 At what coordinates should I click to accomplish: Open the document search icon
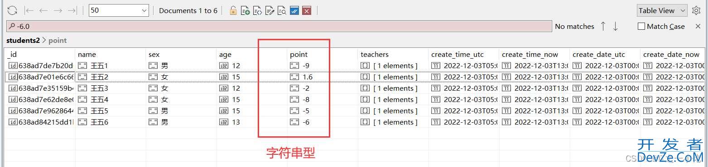[x=282, y=10]
